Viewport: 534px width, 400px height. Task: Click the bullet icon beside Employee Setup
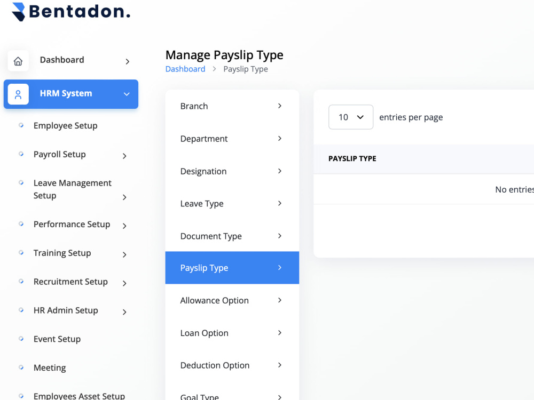[x=21, y=125]
